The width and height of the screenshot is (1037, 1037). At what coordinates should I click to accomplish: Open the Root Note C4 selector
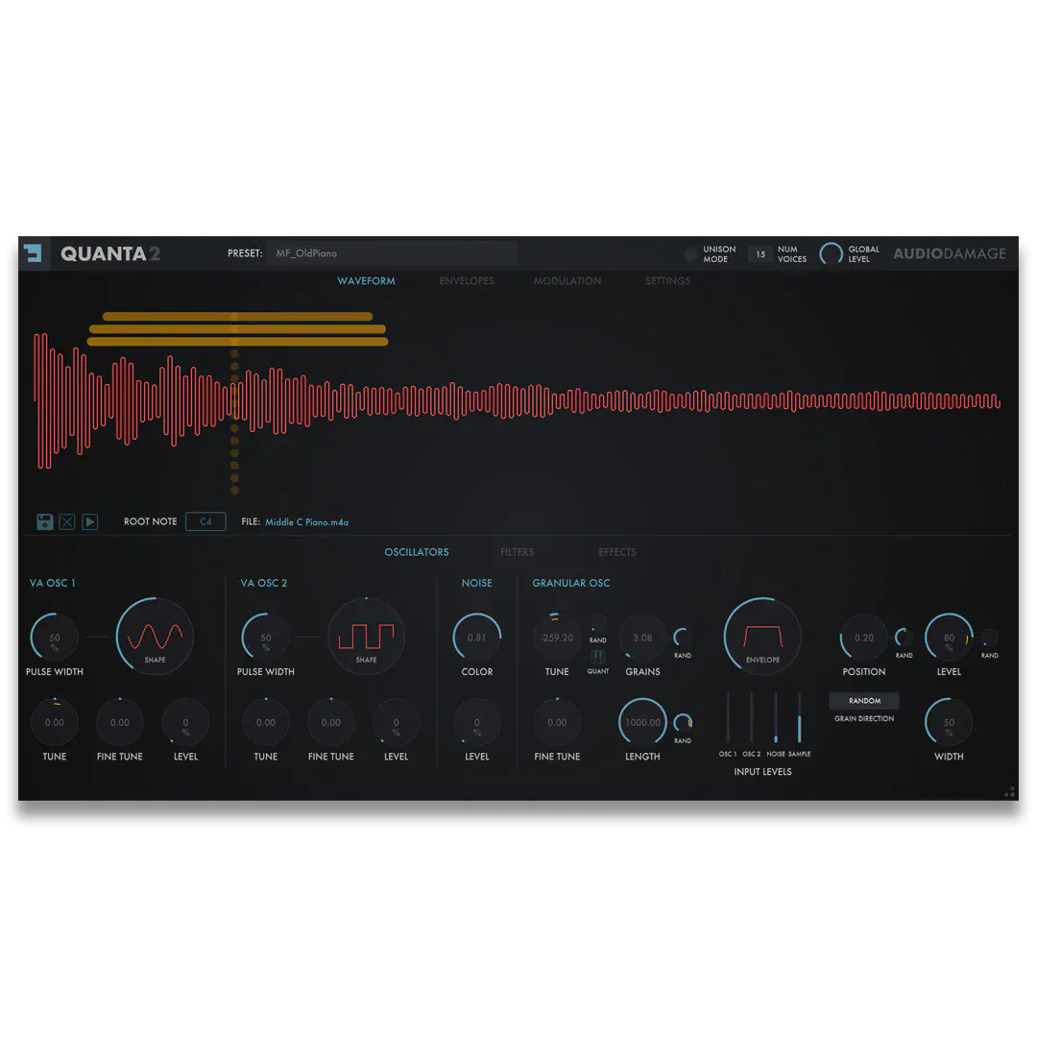(x=205, y=521)
